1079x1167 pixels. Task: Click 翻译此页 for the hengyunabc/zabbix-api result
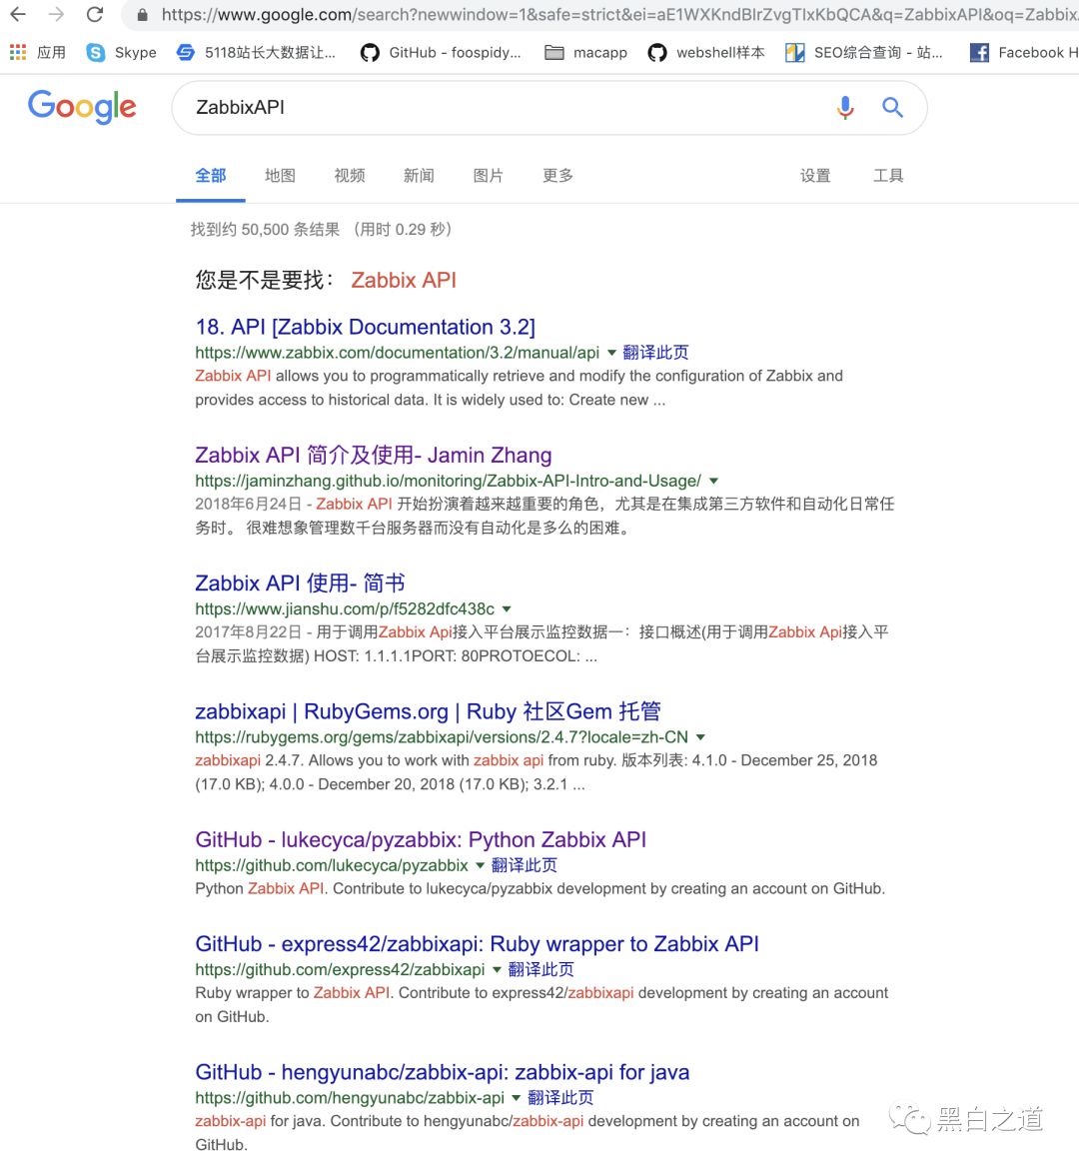(x=561, y=1097)
